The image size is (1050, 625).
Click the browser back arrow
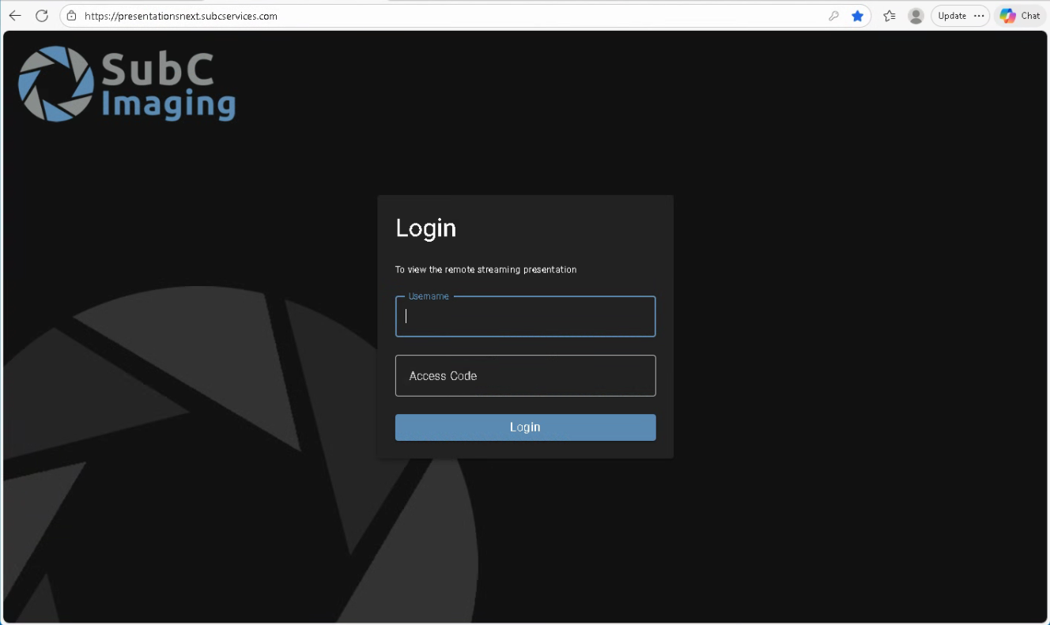[x=15, y=16]
